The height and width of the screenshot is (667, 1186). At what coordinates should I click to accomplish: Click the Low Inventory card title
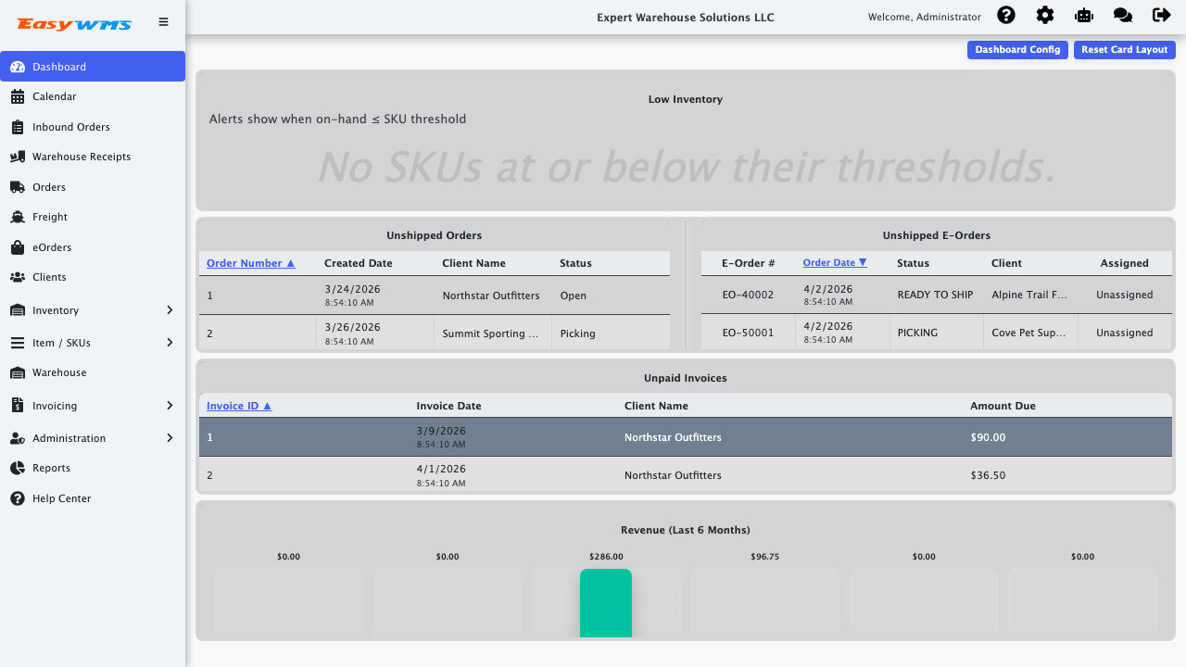click(x=686, y=99)
